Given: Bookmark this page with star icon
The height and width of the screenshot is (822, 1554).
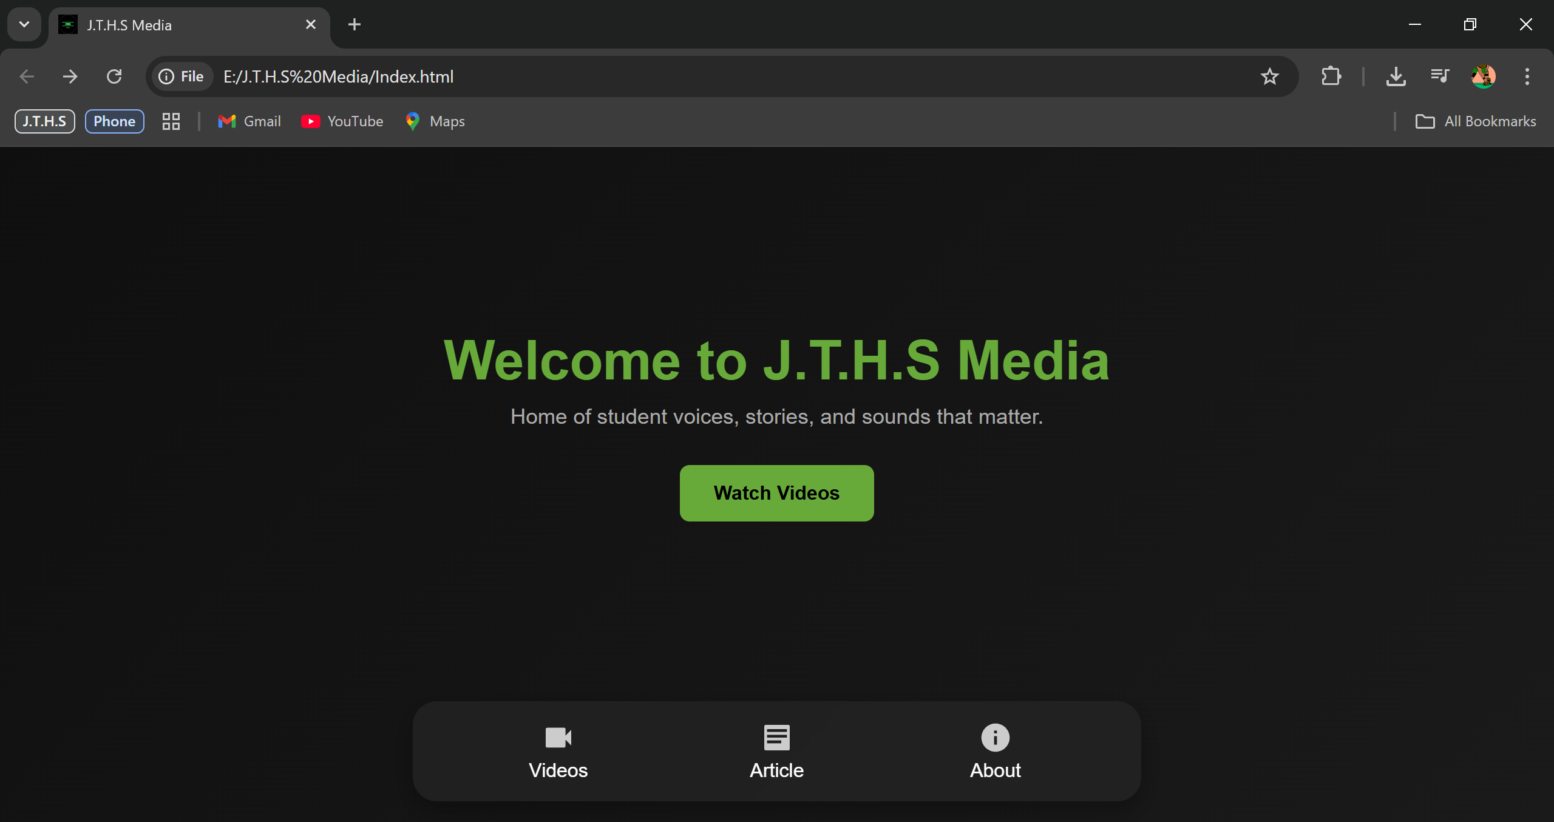Looking at the screenshot, I should pos(1269,76).
